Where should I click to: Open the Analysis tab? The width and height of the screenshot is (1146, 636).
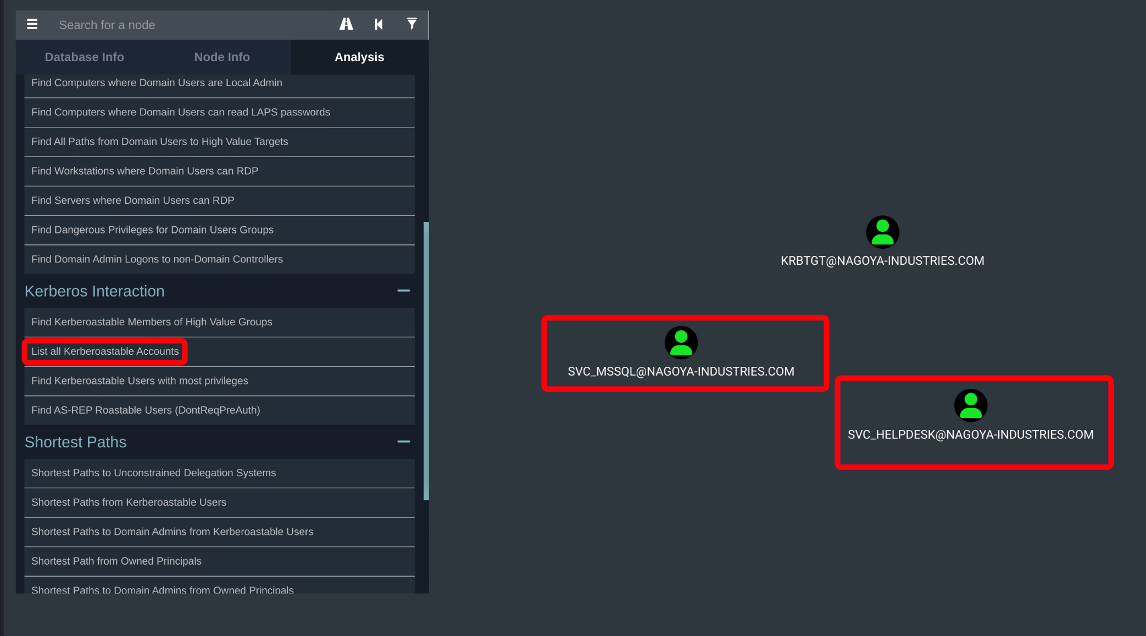359,57
